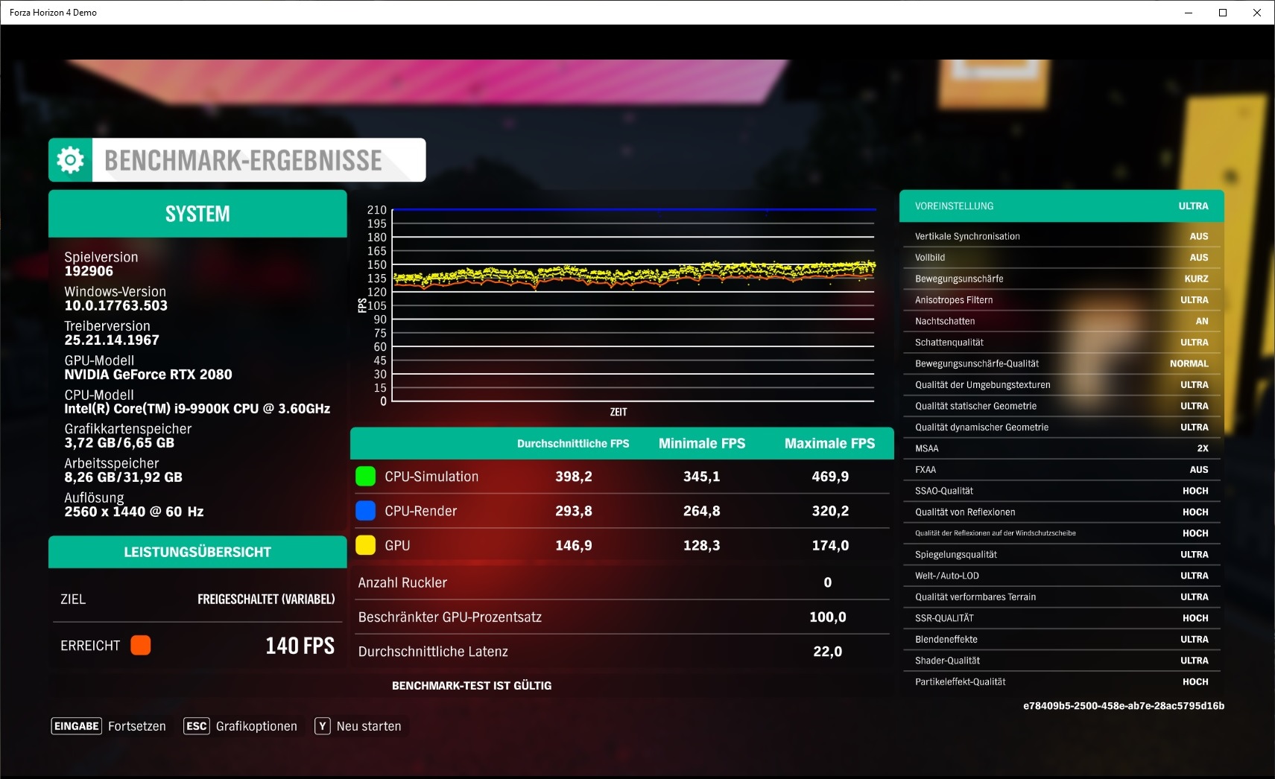Screen dimensions: 1275x779
Task: Select the Spiegelungsqualität row
Action: pyautogui.click(x=1061, y=555)
